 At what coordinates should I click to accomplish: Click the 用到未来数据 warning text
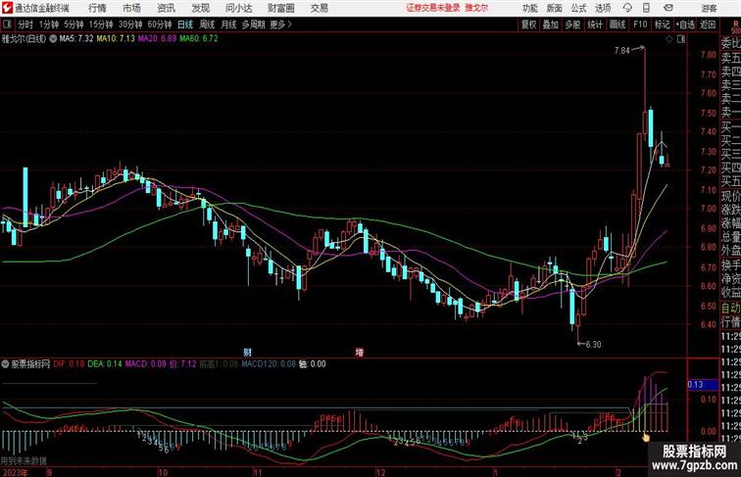pos(24,460)
